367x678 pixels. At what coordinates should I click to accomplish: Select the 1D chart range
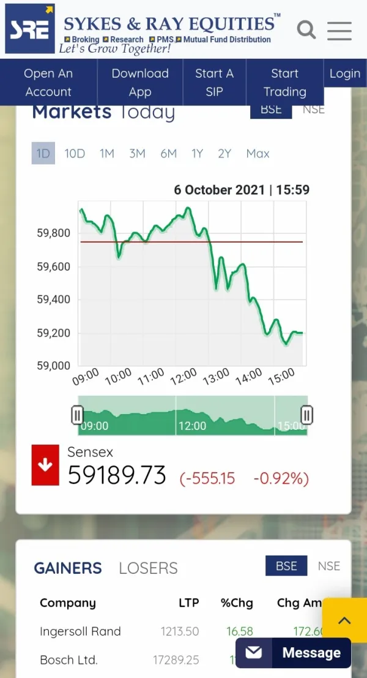click(x=43, y=153)
